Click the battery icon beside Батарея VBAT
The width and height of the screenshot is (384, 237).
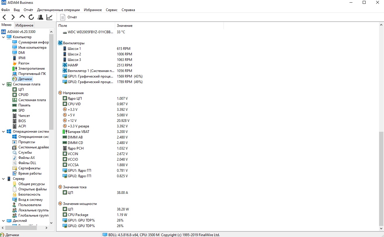65,132
